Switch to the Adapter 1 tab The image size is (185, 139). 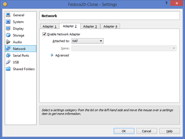tap(50, 26)
